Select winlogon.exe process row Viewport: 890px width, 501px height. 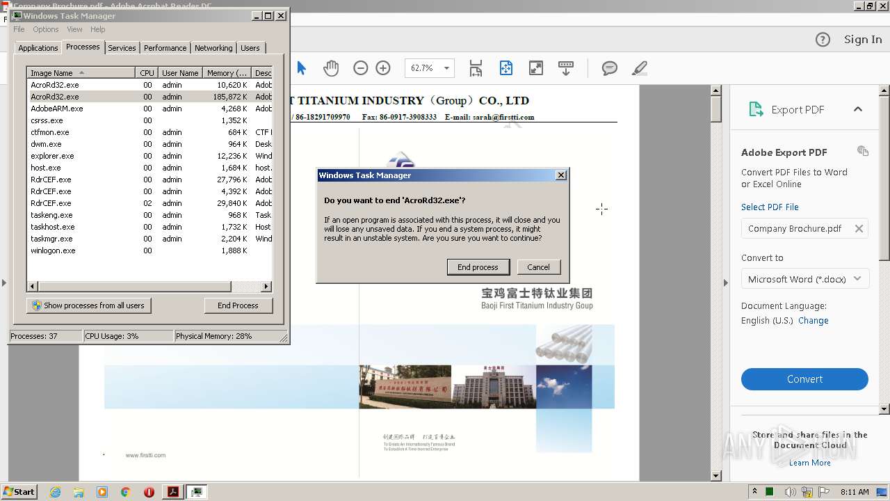pos(149,250)
